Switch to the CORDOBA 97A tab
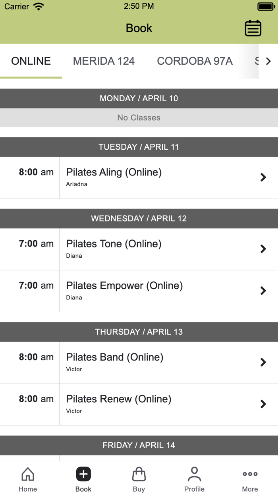Viewport: 278px width, 494px height. coord(195,61)
